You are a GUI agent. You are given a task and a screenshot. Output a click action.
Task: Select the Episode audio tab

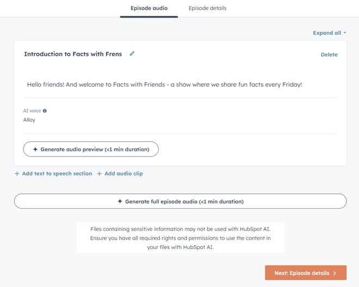149,8
